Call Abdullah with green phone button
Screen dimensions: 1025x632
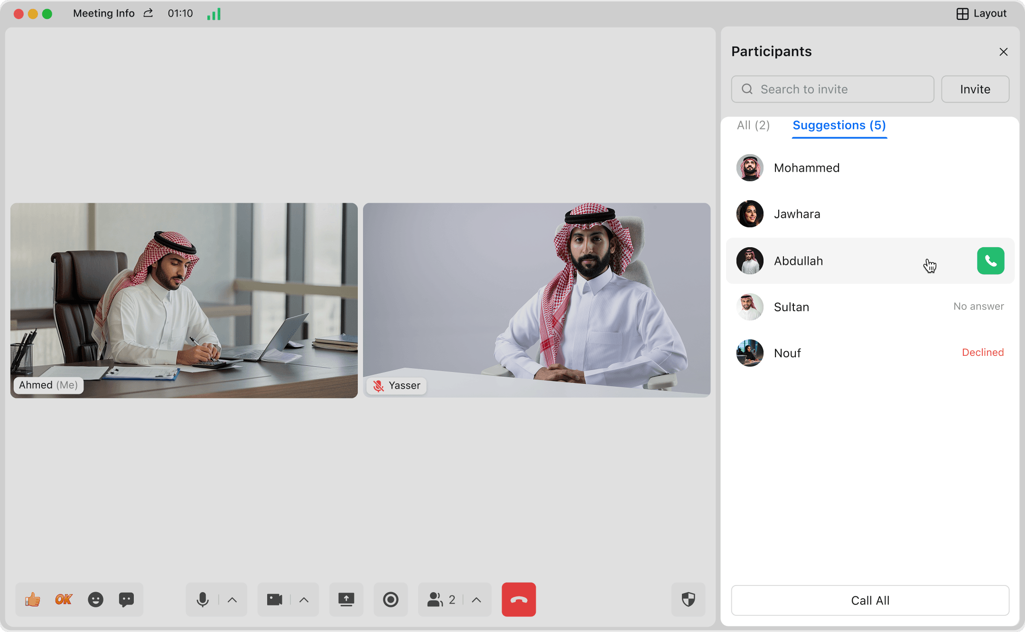[990, 261]
